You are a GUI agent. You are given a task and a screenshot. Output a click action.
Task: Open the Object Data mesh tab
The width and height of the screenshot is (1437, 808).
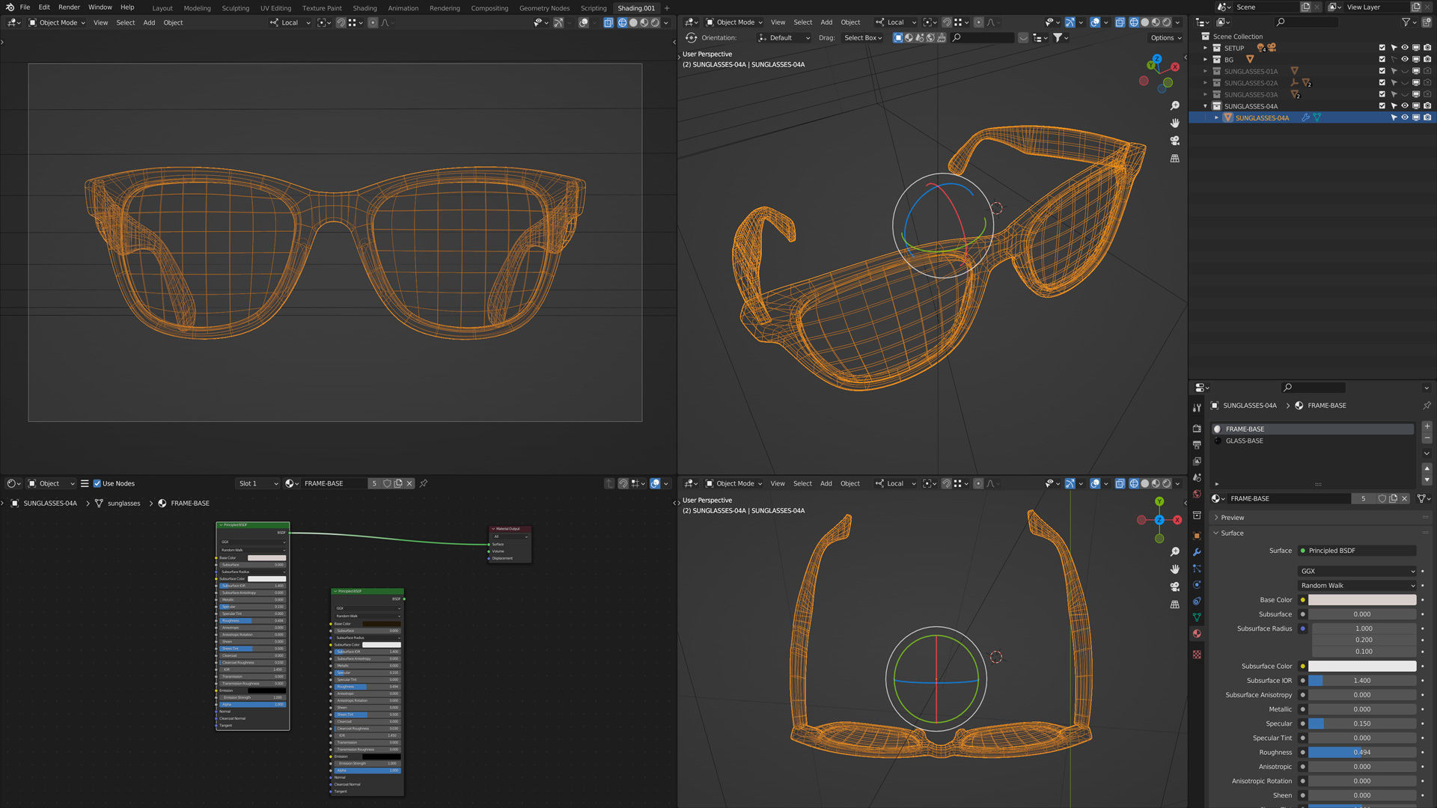pos(1197,617)
